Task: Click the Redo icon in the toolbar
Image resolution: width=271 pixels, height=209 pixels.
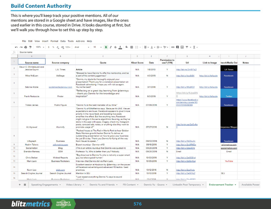Action: [21, 47]
